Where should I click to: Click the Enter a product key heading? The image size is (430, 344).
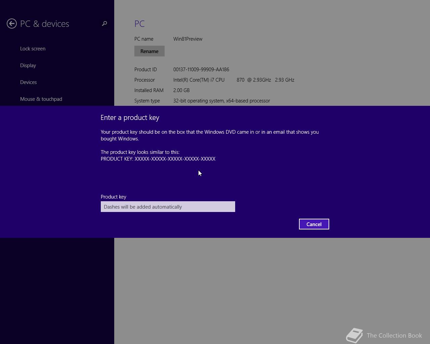pyautogui.click(x=130, y=118)
